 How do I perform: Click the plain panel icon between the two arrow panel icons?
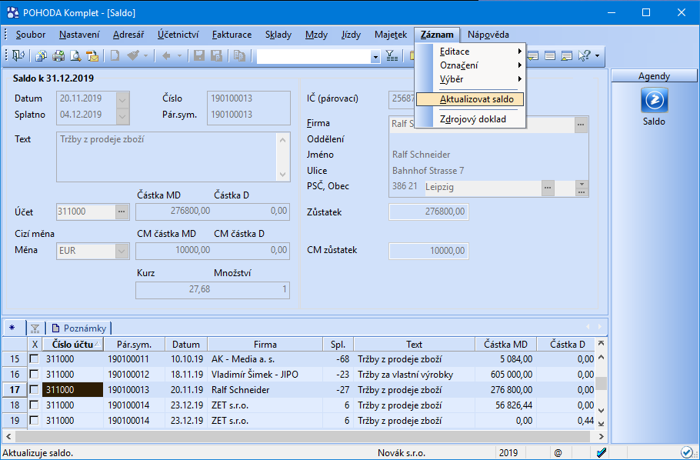(x=550, y=55)
